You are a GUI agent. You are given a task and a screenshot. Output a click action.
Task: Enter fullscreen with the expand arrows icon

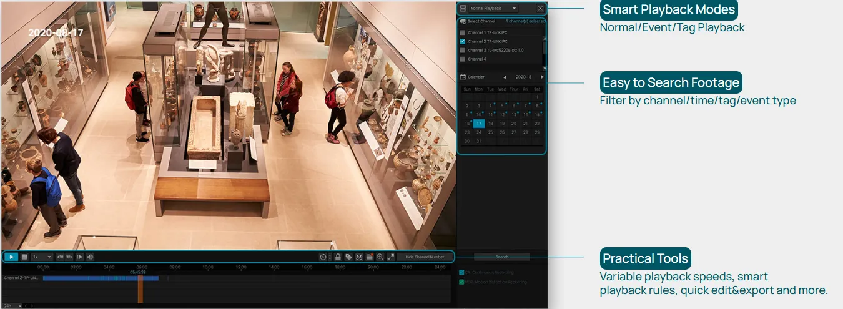(390, 257)
